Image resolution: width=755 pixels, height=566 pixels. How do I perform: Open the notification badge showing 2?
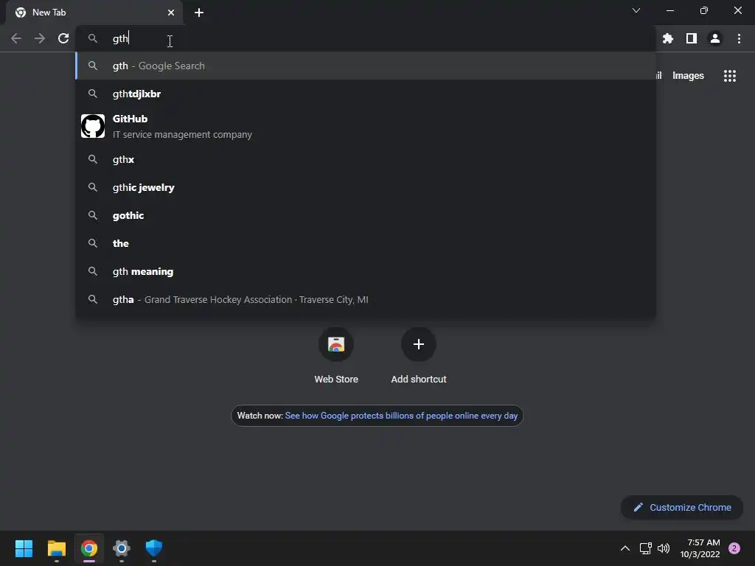click(x=734, y=548)
